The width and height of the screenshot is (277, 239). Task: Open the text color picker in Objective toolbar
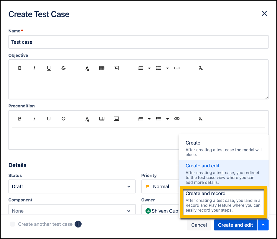click(87, 68)
